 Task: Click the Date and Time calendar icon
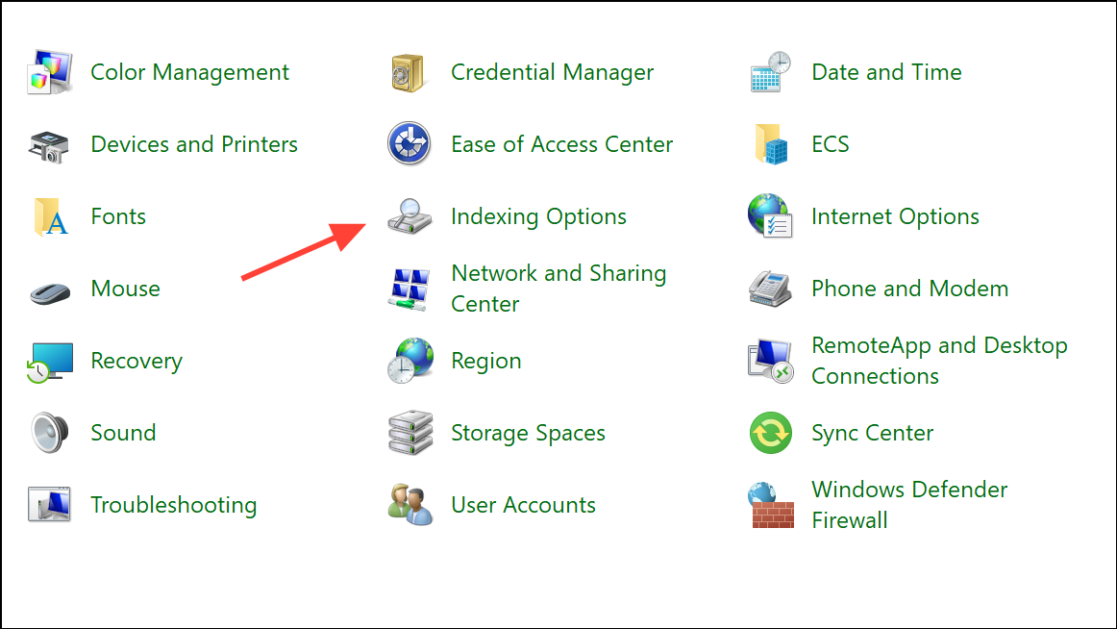click(x=771, y=72)
